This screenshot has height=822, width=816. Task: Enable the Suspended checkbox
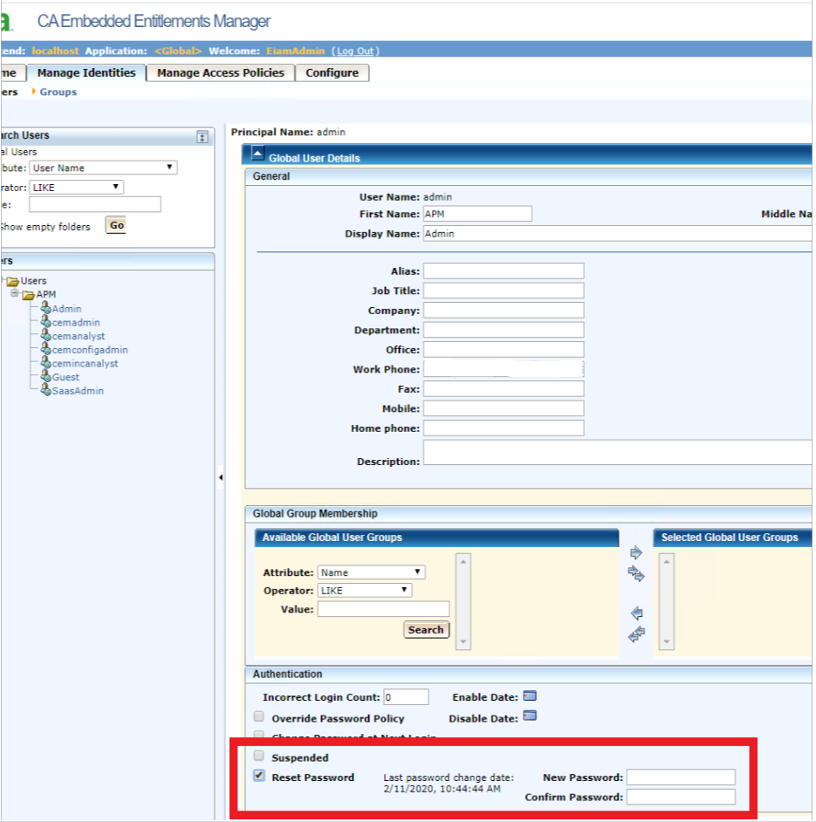[x=258, y=757]
